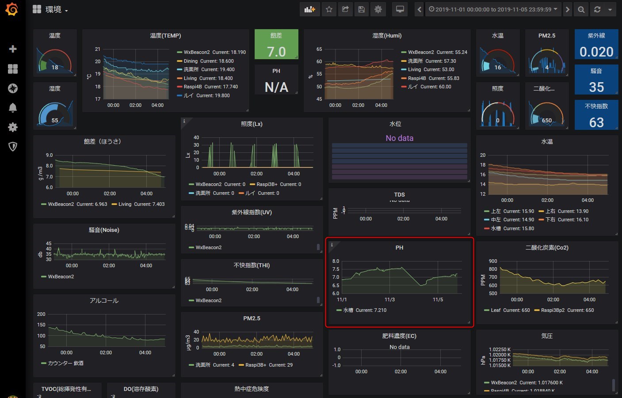Star this dashboard as favorite
The height and width of the screenshot is (398, 622).
pos(329,9)
